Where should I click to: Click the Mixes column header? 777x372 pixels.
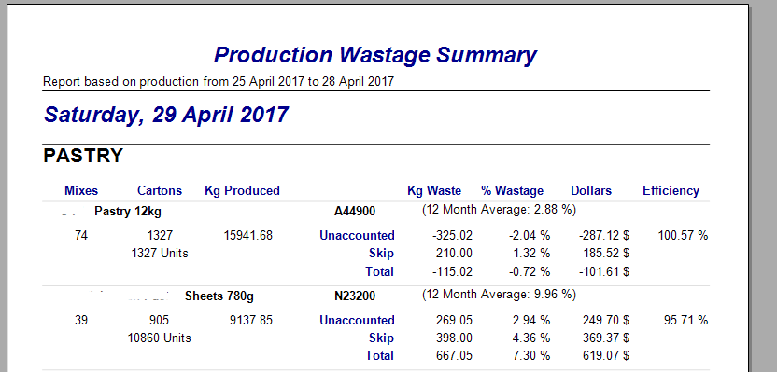click(81, 190)
